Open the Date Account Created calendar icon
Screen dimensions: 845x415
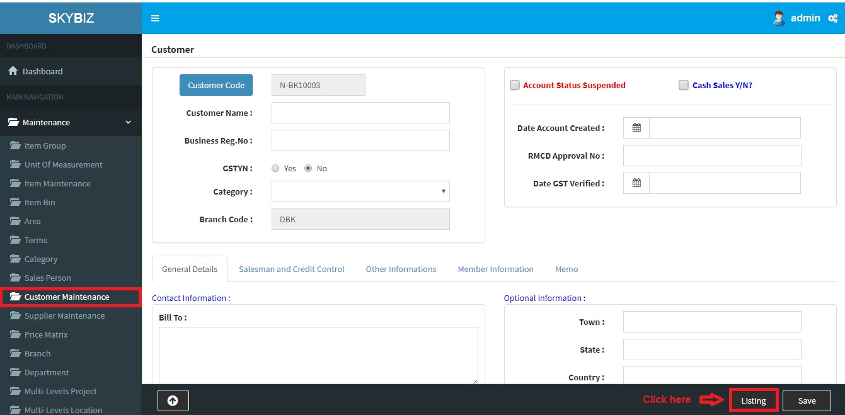(636, 128)
